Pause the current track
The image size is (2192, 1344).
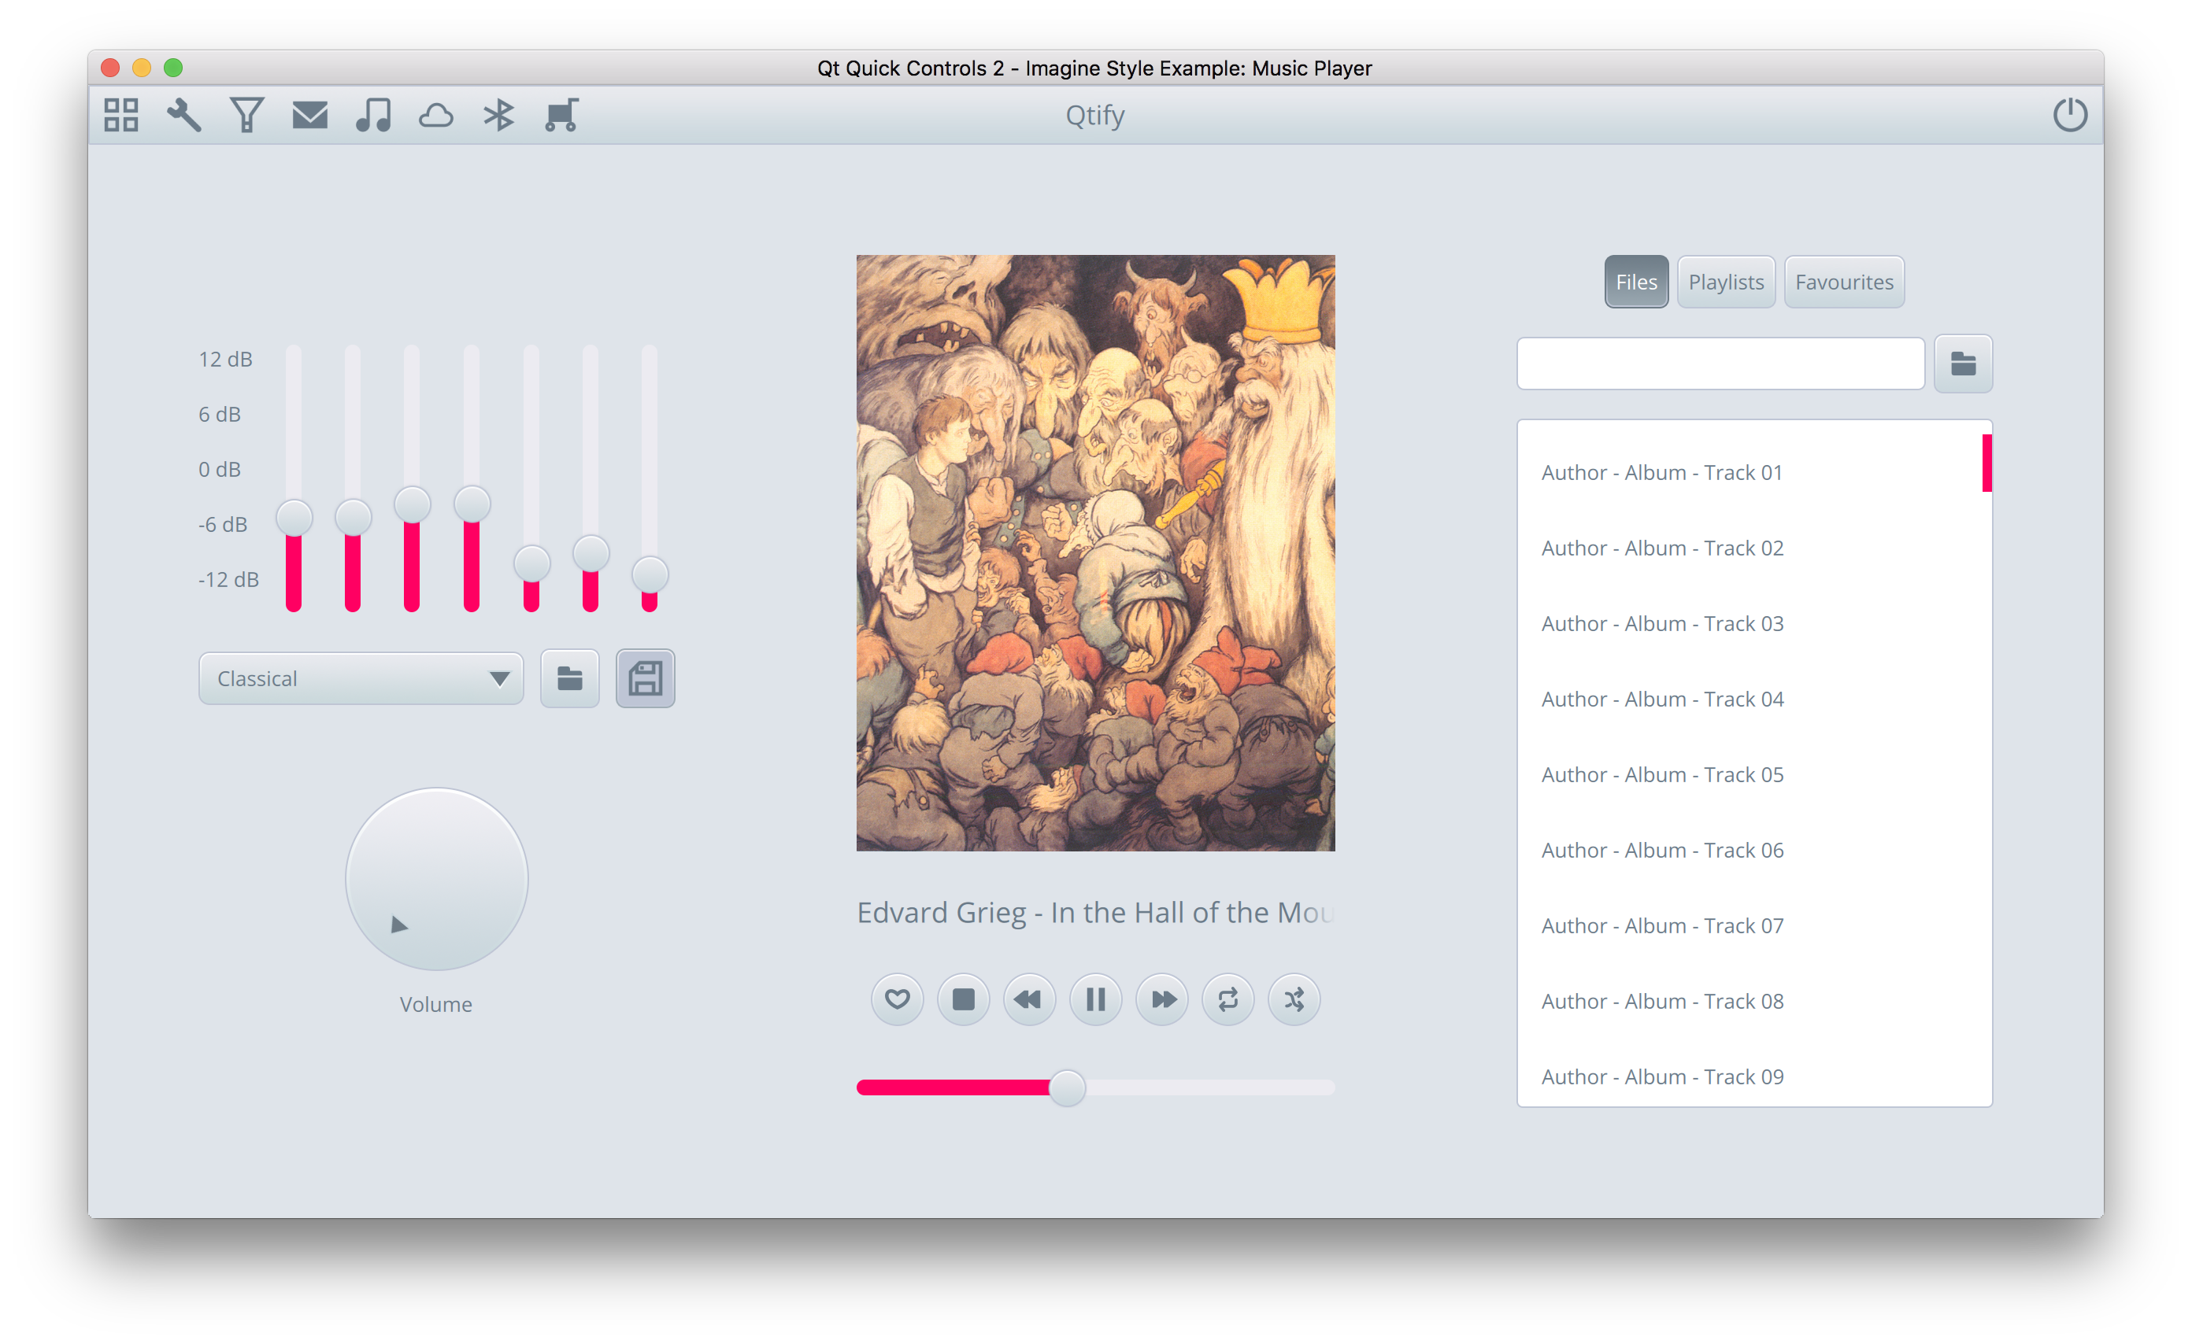point(1095,999)
